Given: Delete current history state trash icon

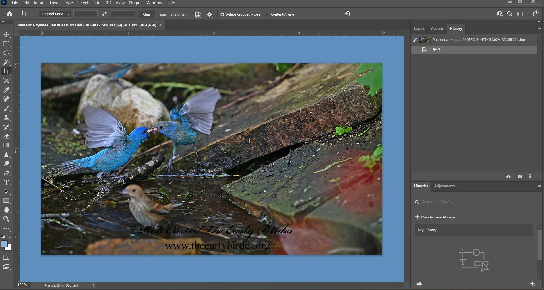Looking at the screenshot, I should coord(530,176).
